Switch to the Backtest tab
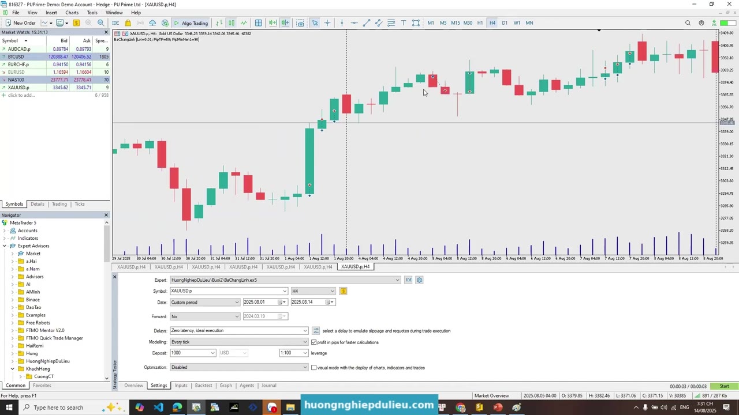 tap(203, 386)
